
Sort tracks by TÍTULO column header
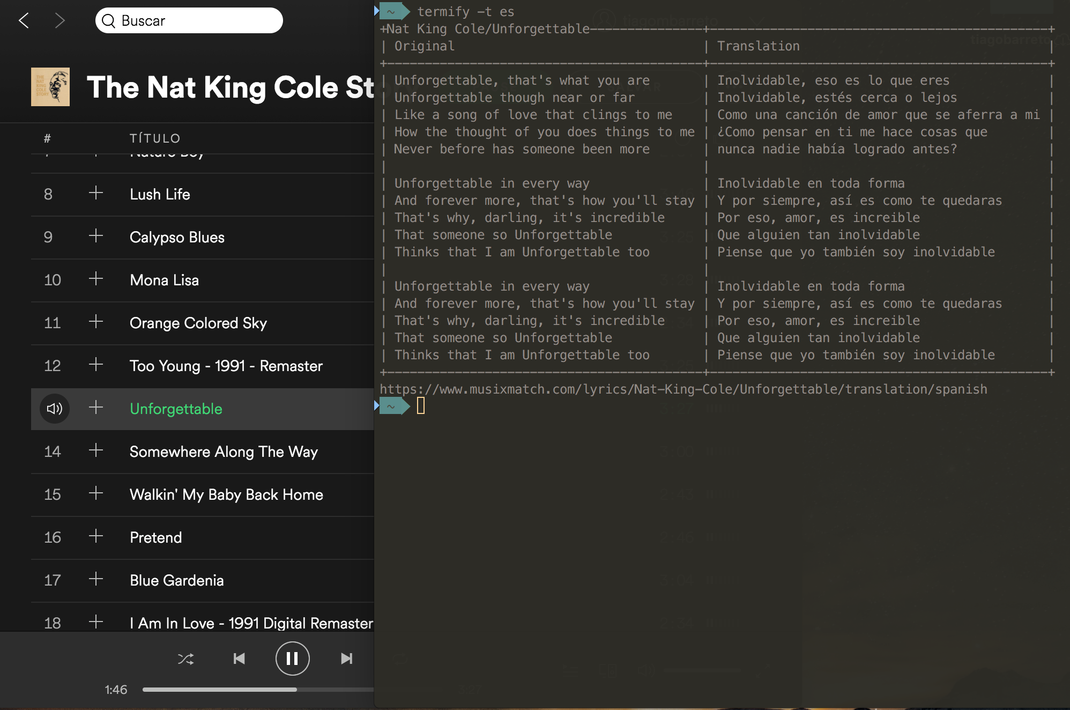click(155, 138)
